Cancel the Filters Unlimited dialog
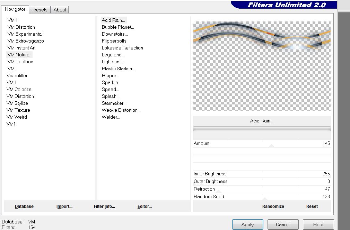The height and width of the screenshot is (230, 350). tap(283, 224)
